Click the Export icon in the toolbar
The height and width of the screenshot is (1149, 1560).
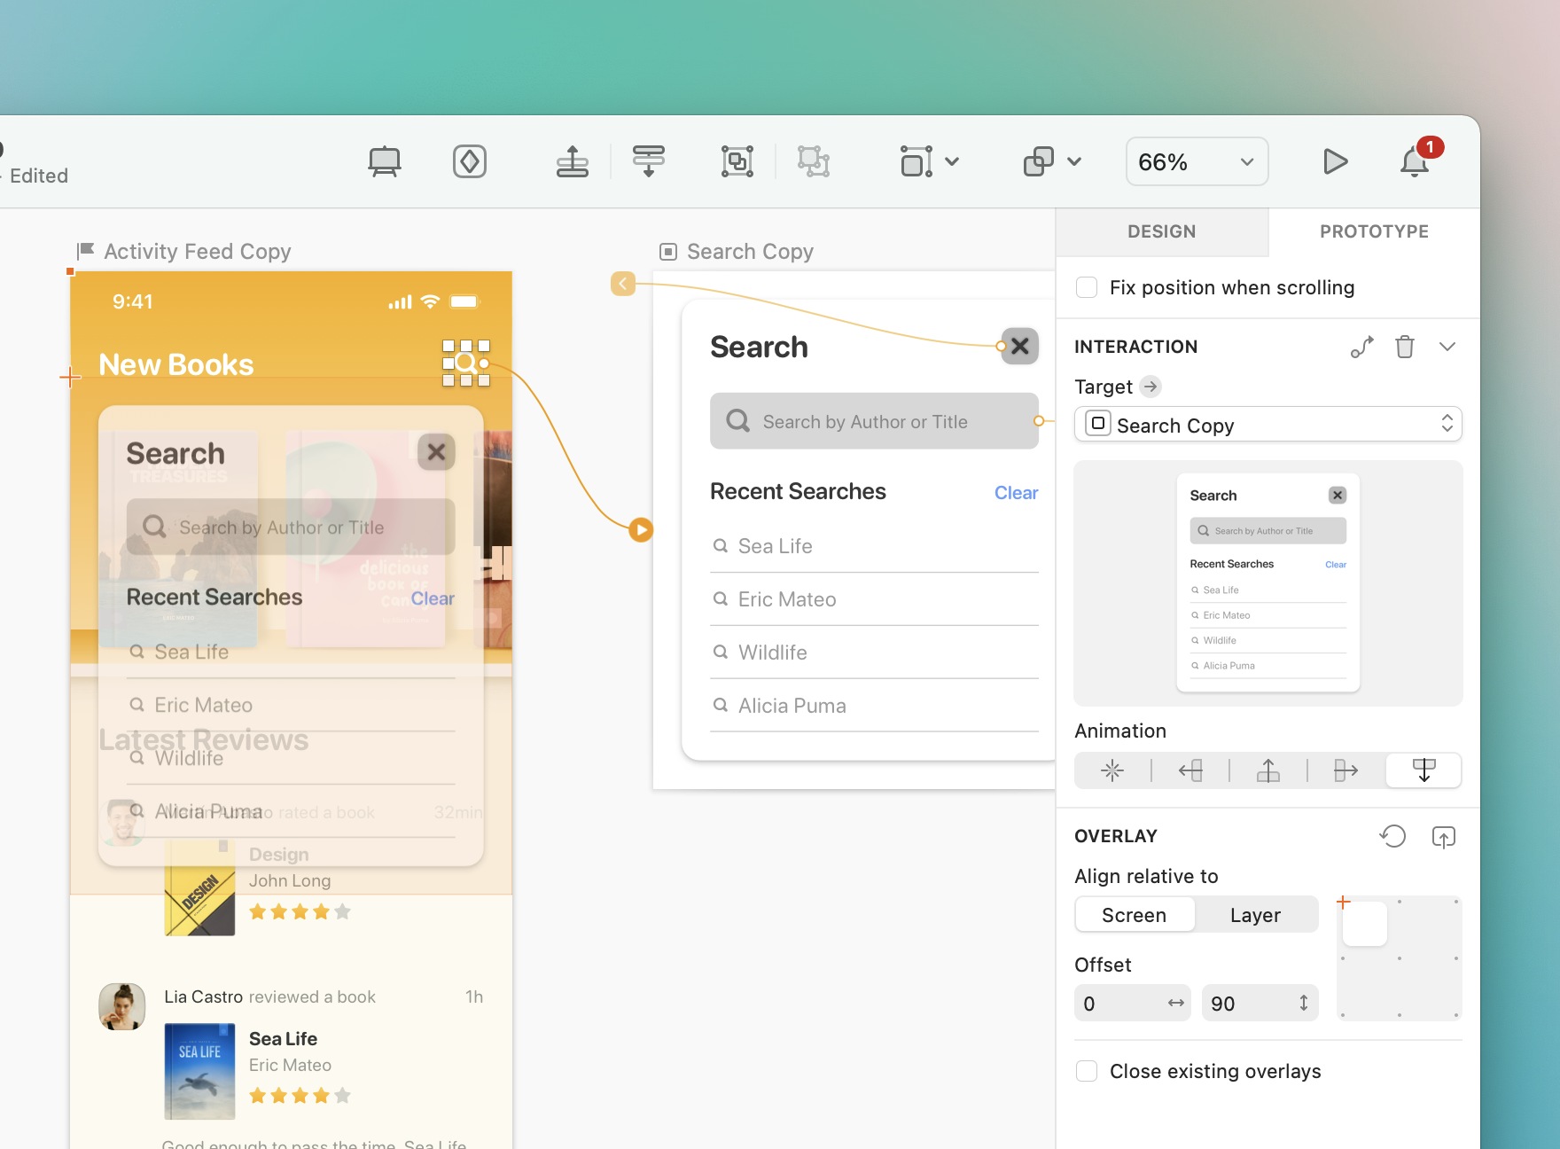572,161
